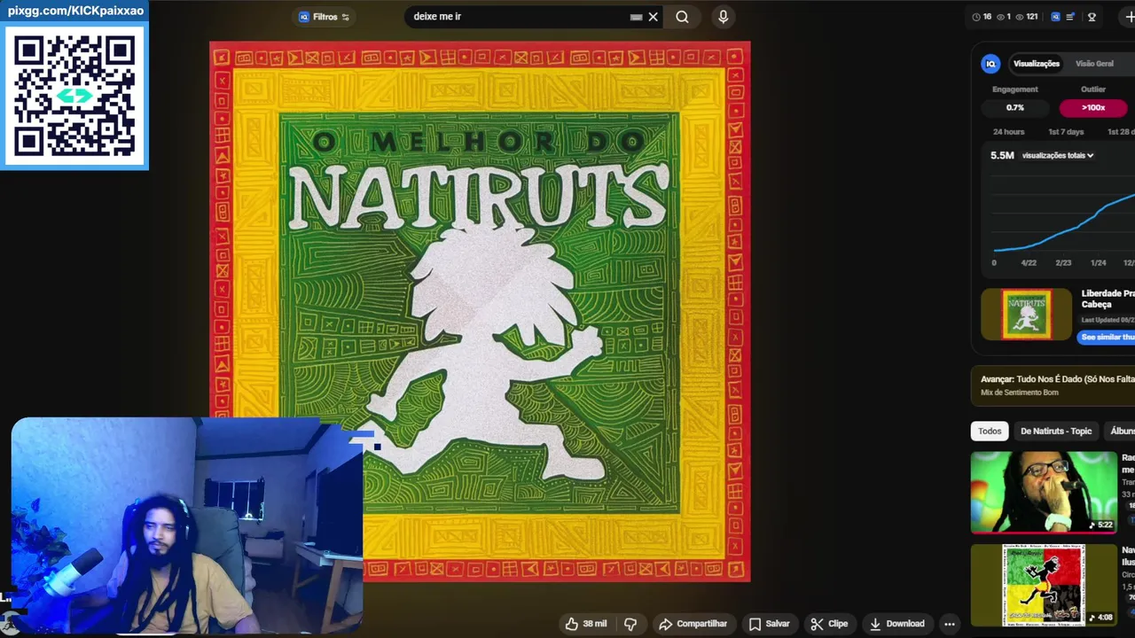Viewport: 1135px width, 638px height.
Task: Select De Natiruts - Topic chip
Action: pyautogui.click(x=1056, y=432)
